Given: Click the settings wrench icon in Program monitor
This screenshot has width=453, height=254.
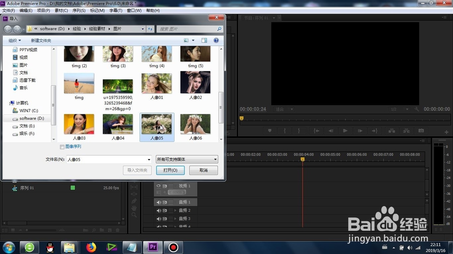Looking at the screenshot, I should (x=416, y=109).
